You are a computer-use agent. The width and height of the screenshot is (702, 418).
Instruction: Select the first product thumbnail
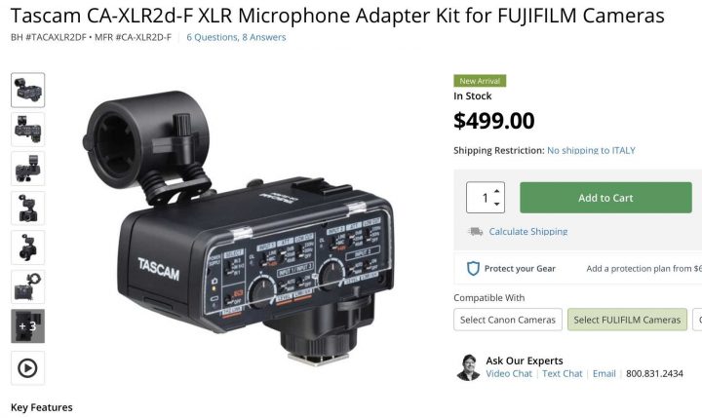pos(27,90)
